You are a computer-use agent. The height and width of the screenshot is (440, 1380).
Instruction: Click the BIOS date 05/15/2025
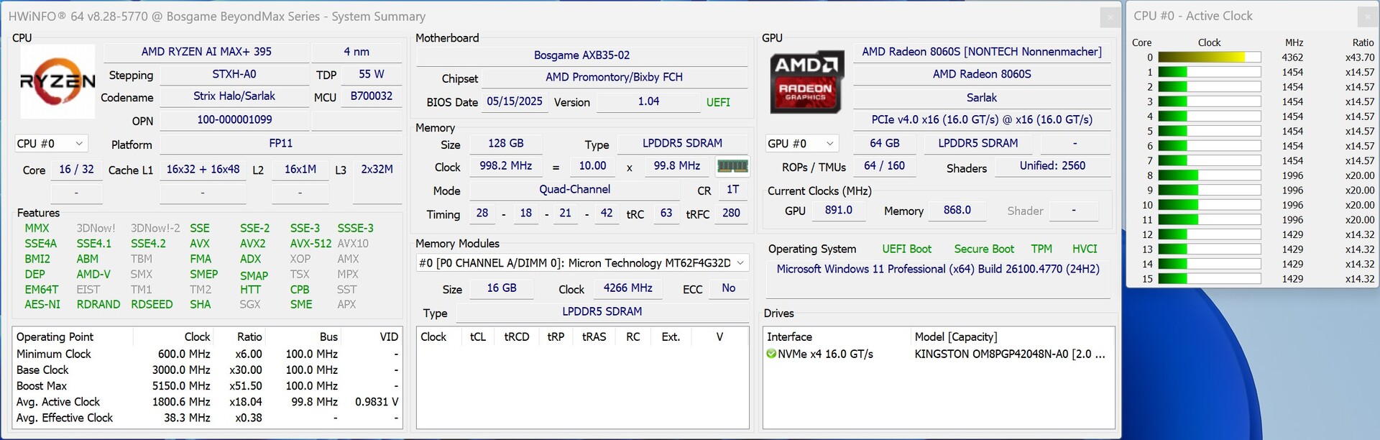tap(515, 102)
